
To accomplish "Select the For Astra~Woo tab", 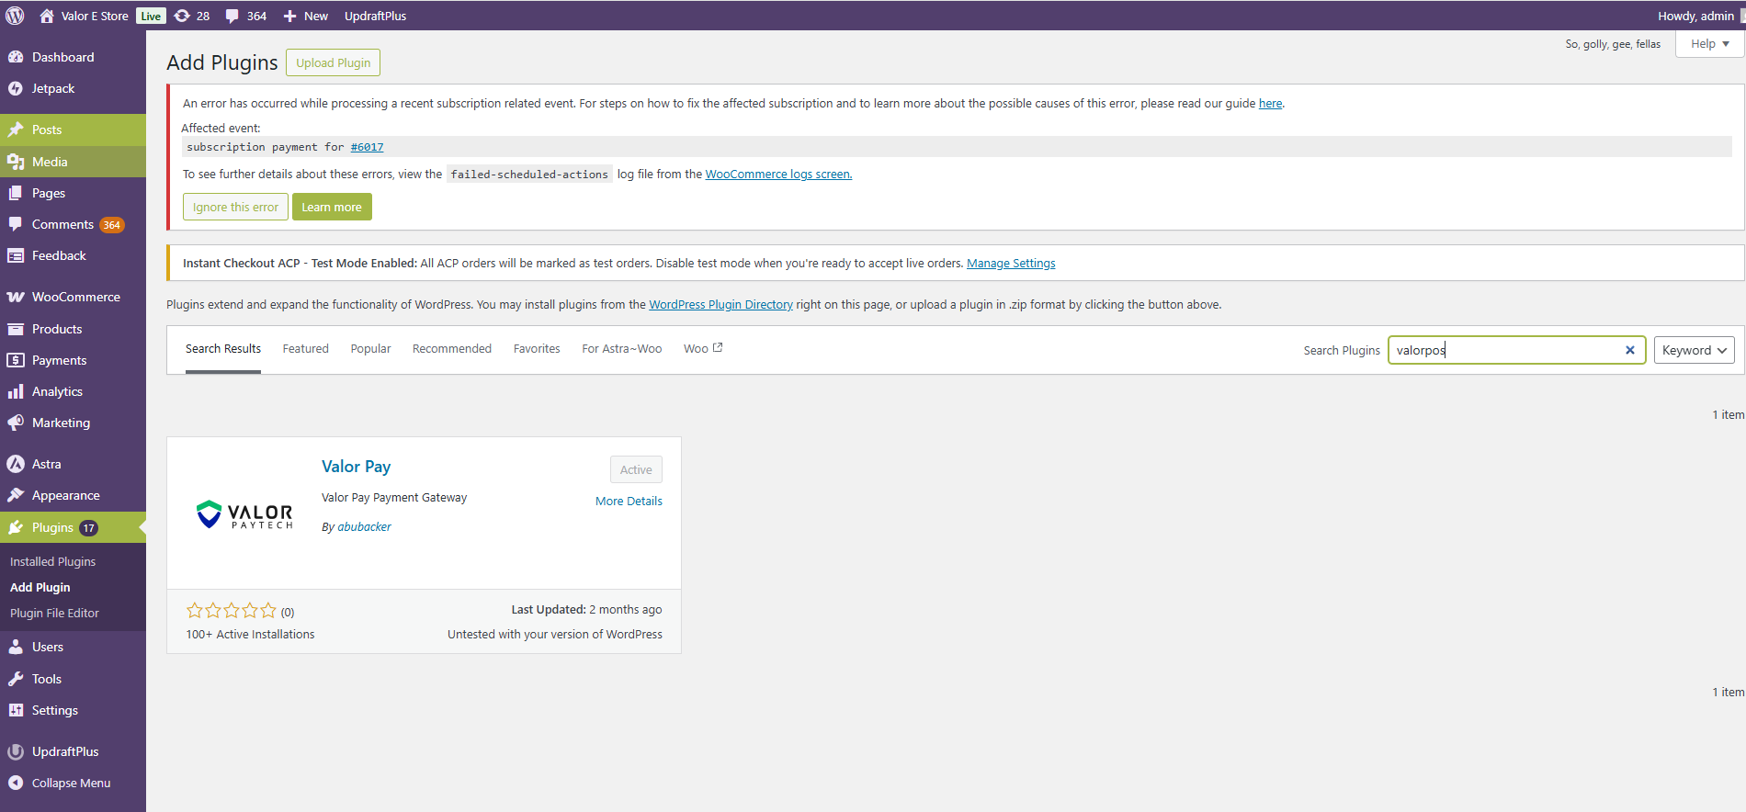I will 622,349.
